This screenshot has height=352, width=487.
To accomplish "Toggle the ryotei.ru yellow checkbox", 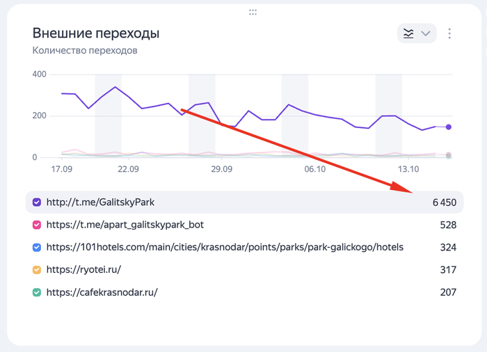I will click(x=37, y=269).
